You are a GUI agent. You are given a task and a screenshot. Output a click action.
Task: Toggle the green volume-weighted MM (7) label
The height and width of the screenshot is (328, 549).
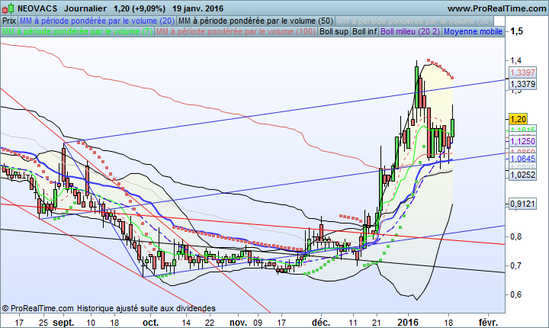point(76,32)
